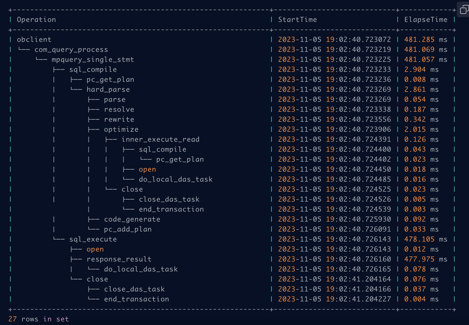Click the pc_add_plan node
Image resolution: width=469 pixels, height=325 pixels.
click(128, 229)
